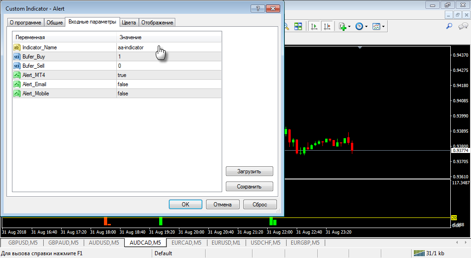Open the EURCAD,M5 chart tab
Image resolution: width=471 pixels, height=258 pixels.
(x=186, y=243)
